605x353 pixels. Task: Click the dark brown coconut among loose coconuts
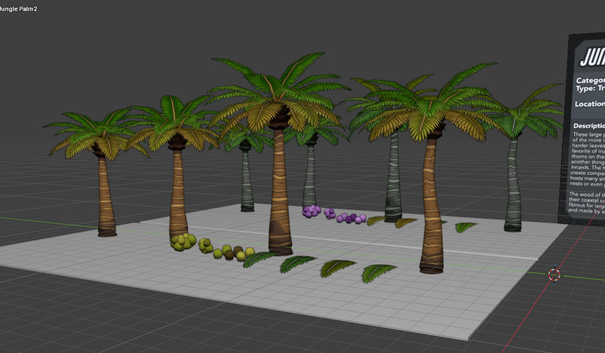(x=229, y=255)
